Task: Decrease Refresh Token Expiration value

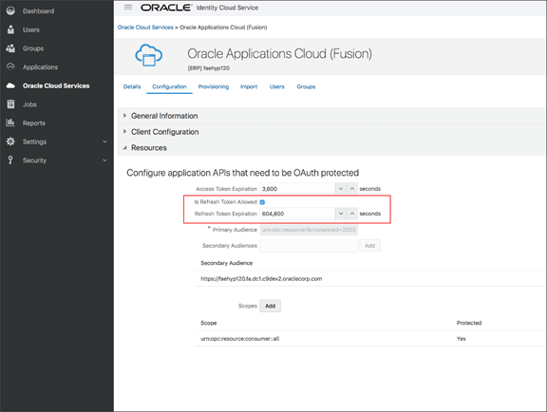Action: [341, 214]
